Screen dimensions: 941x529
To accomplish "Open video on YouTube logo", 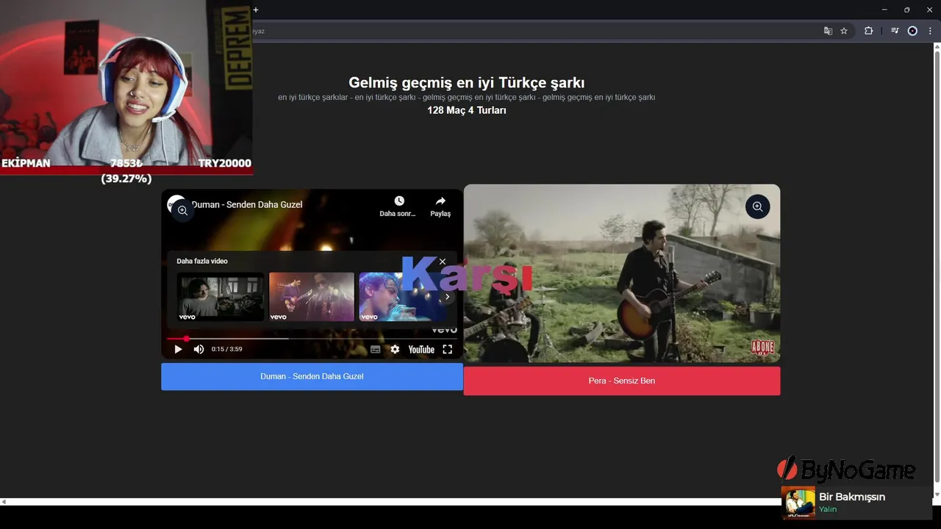I will (x=421, y=350).
